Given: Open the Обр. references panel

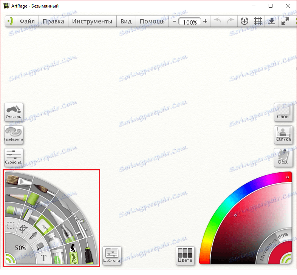Looking at the screenshot, I should pyautogui.click(x=283, y=158).
